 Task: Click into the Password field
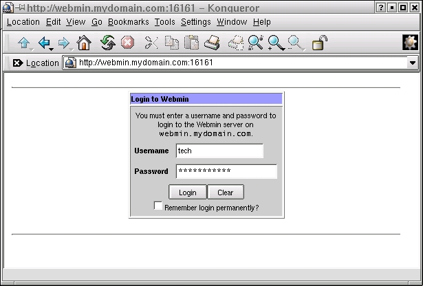tap(226, 171)
